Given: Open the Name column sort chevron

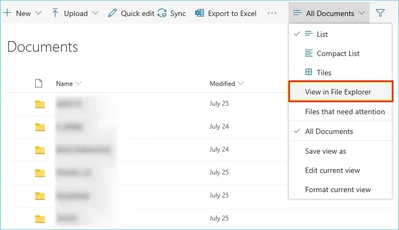Looking at the screenshot, I should [78, 83].
